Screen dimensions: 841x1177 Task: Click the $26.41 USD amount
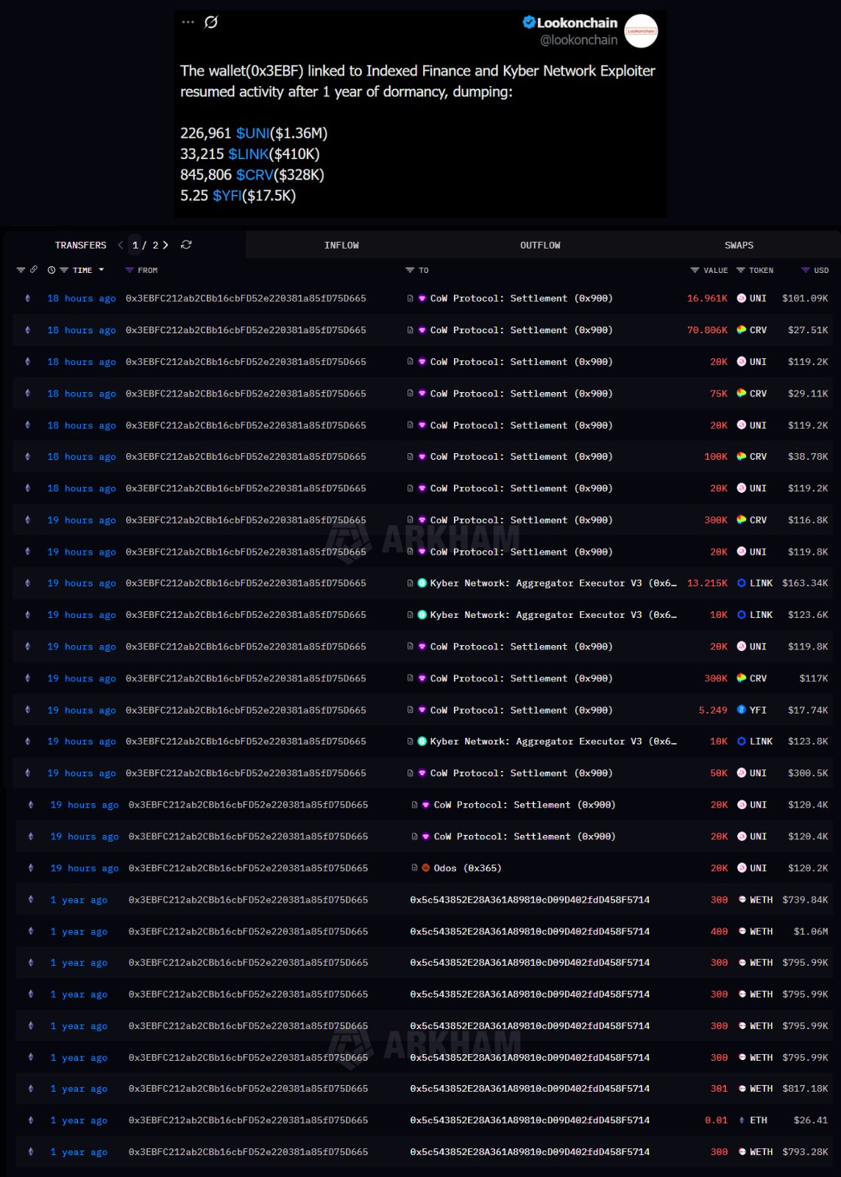(x=811, y=1120)
